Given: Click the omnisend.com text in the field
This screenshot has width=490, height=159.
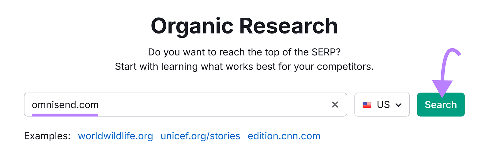Looking at the screenshot, I should [x=65, y=105].
